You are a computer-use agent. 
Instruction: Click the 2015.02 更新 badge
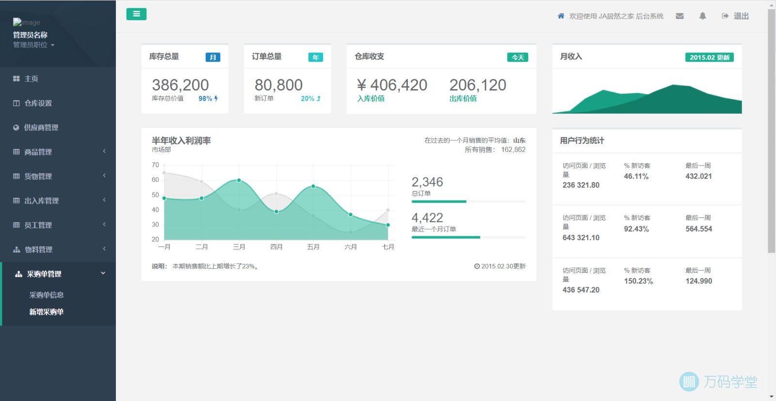pyautogui.click(x=710, y=57)
